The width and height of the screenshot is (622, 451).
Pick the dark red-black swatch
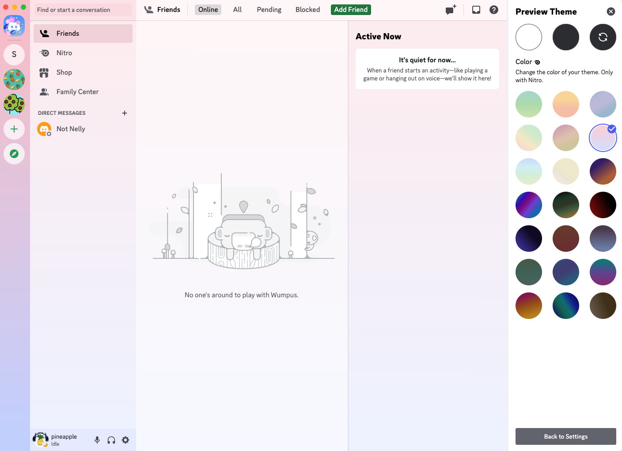(603, 205)
